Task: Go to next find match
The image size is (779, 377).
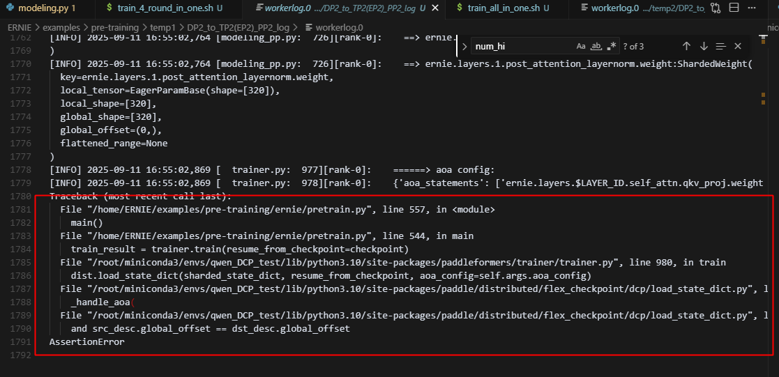Action: pos(704,46)
